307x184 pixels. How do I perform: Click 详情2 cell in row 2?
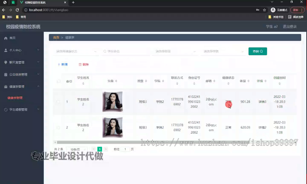tap(262, 127)
